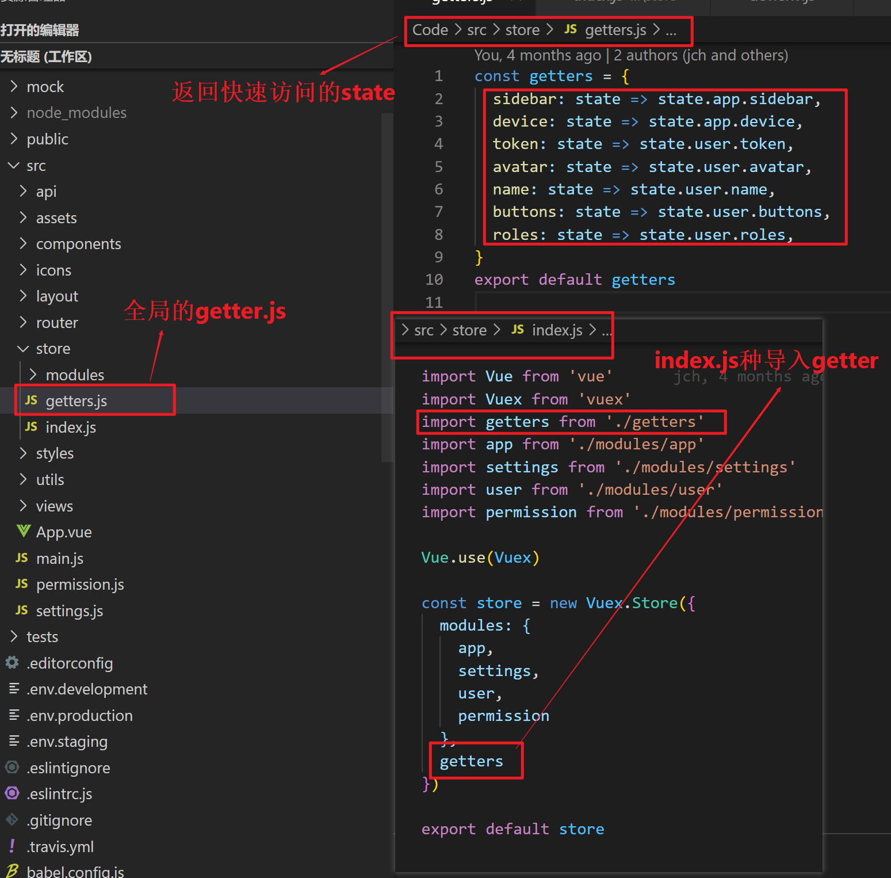This screenshot has height=878, width=891.
Task: Open the styles folder
Action: pos(55,453)
